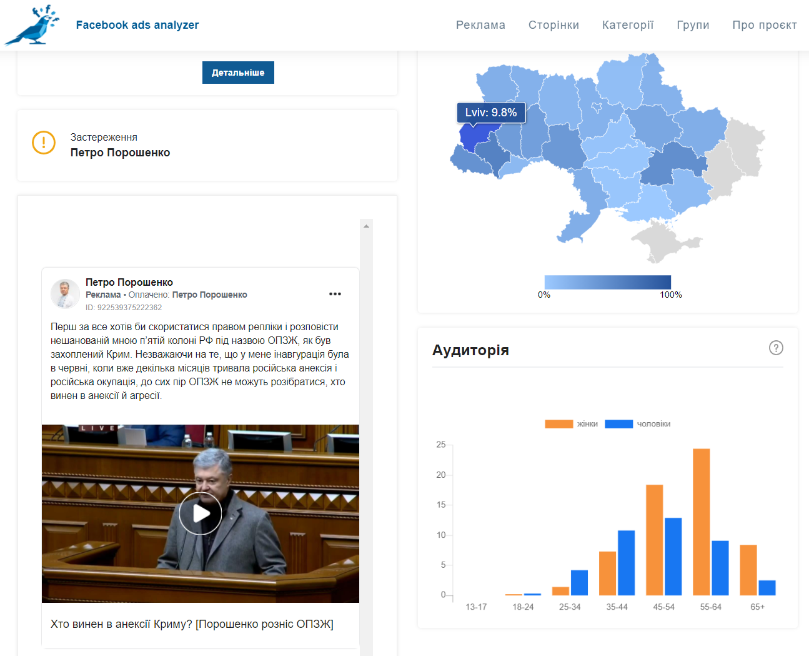Click the Детальніше button
This screenshot has height=656, width=809.
tap(238, 73)
